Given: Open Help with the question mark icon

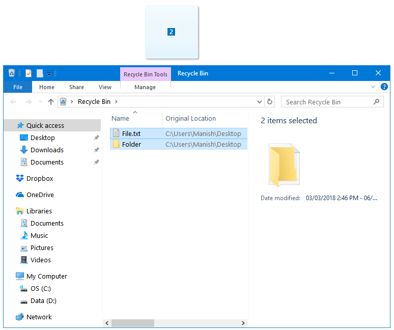Looking at the screenshot, I should coord(384,87).
